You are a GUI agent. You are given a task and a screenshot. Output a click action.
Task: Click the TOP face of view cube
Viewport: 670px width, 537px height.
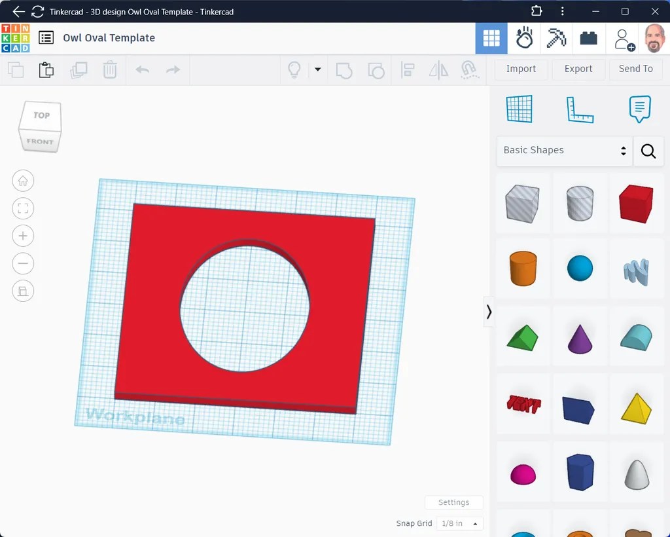(41, 115)
